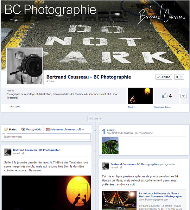Viewport: 190px width, 210px height.
Task: Click the ami(e) link
Action: pyautogui.click(x=111, y=130)
